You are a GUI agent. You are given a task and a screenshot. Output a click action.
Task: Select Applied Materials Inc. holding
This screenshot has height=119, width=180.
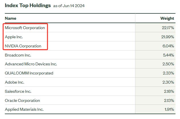coord(24,109)
